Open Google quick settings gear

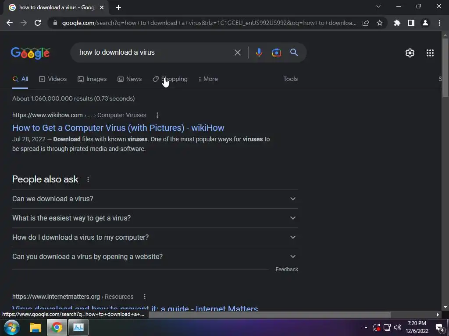click(410, 53)
